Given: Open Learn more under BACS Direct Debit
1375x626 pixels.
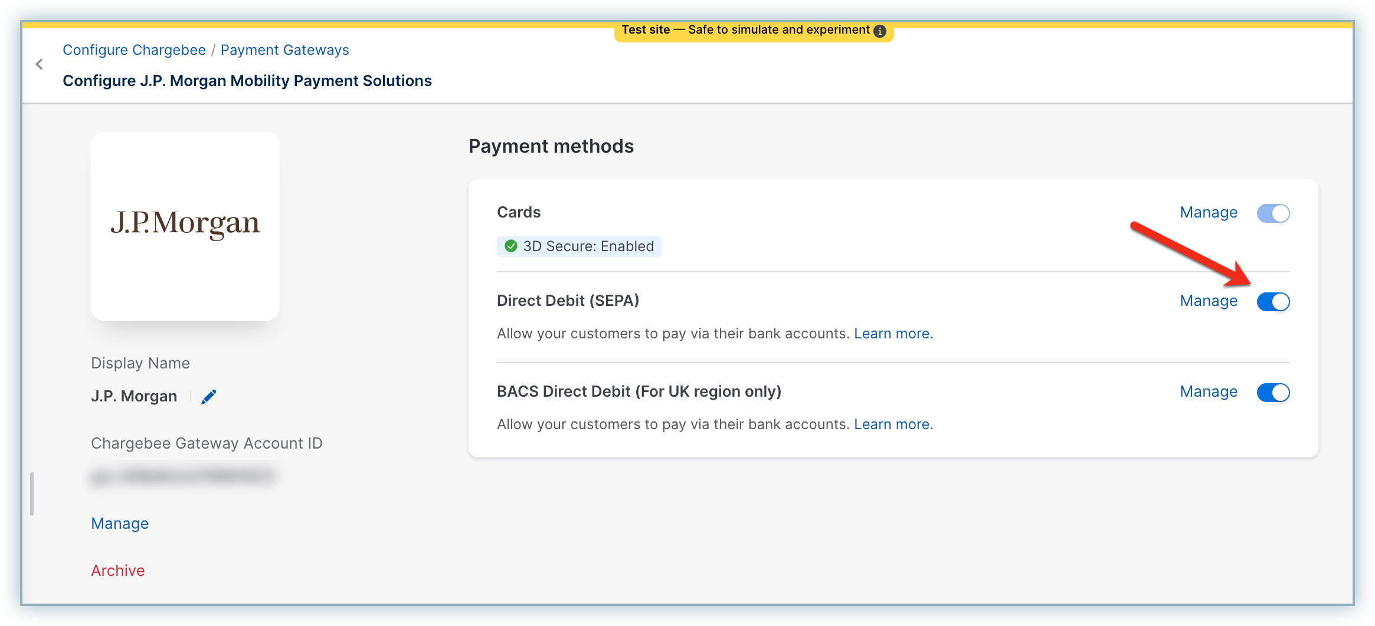Looking at the screenshot, I should coord(893,424).
